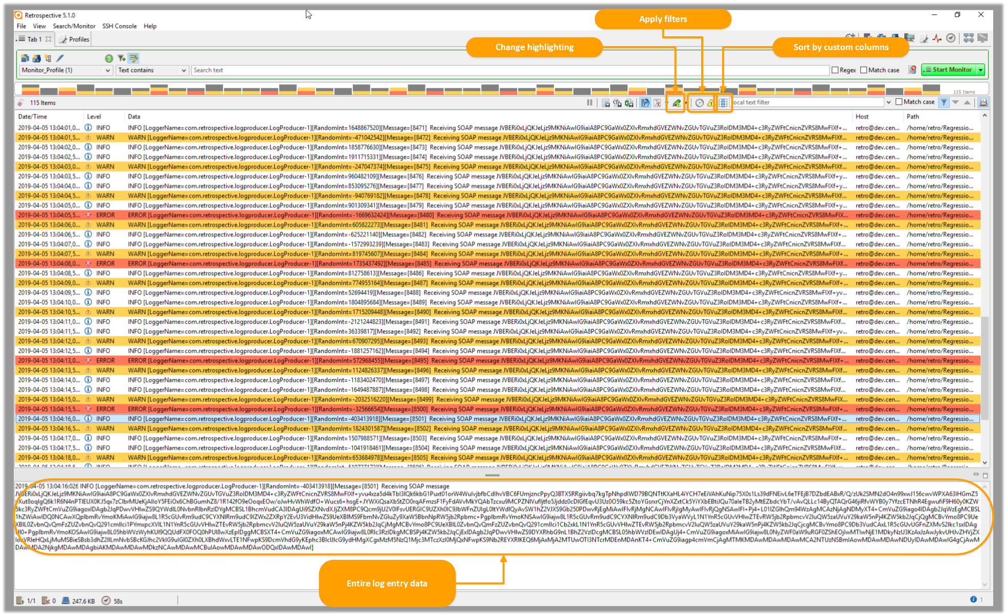Click the red heartbeat monitor icon in top toolbar
Viewport: 1007px width, 616px height.
(937, 38)
